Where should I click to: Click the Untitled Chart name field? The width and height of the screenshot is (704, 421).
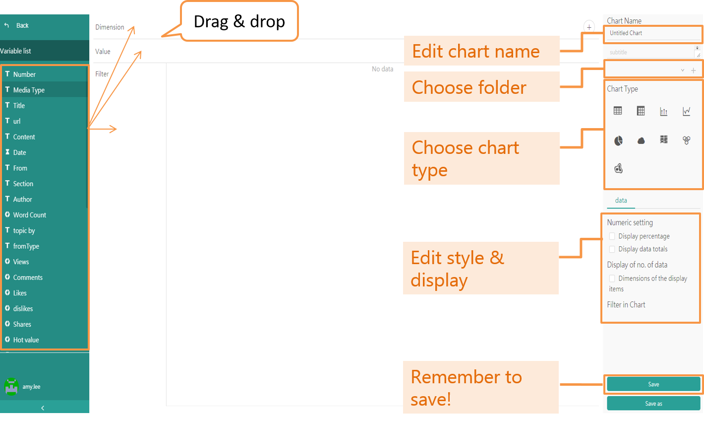tap(652, 33)
